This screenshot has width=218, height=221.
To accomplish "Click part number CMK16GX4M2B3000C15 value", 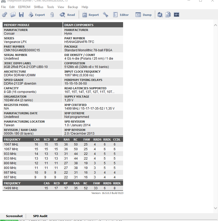I will 22,50.
